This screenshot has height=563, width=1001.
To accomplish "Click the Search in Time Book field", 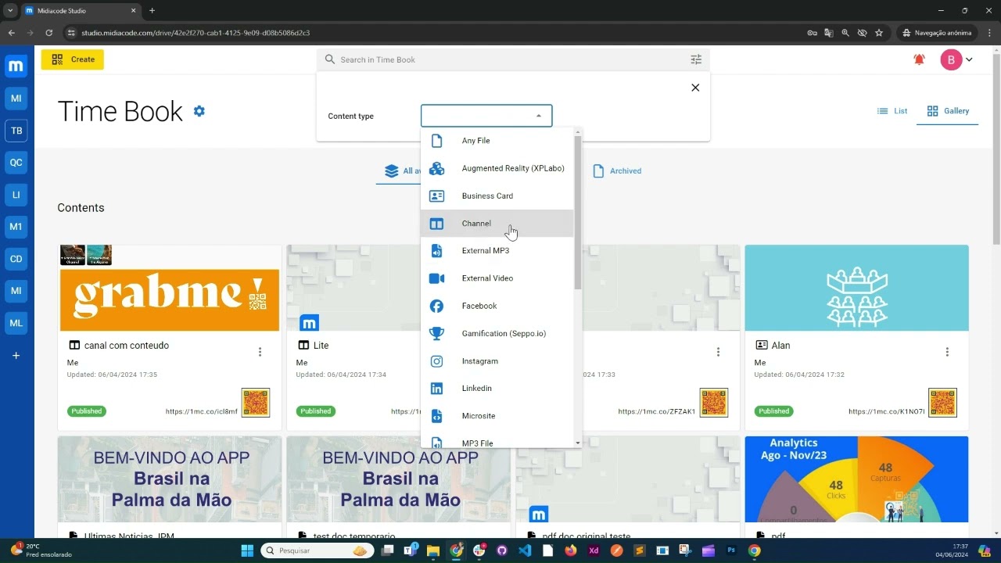I will 512,59.
